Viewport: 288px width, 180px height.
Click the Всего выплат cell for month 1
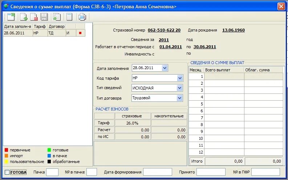pos(224,76)
